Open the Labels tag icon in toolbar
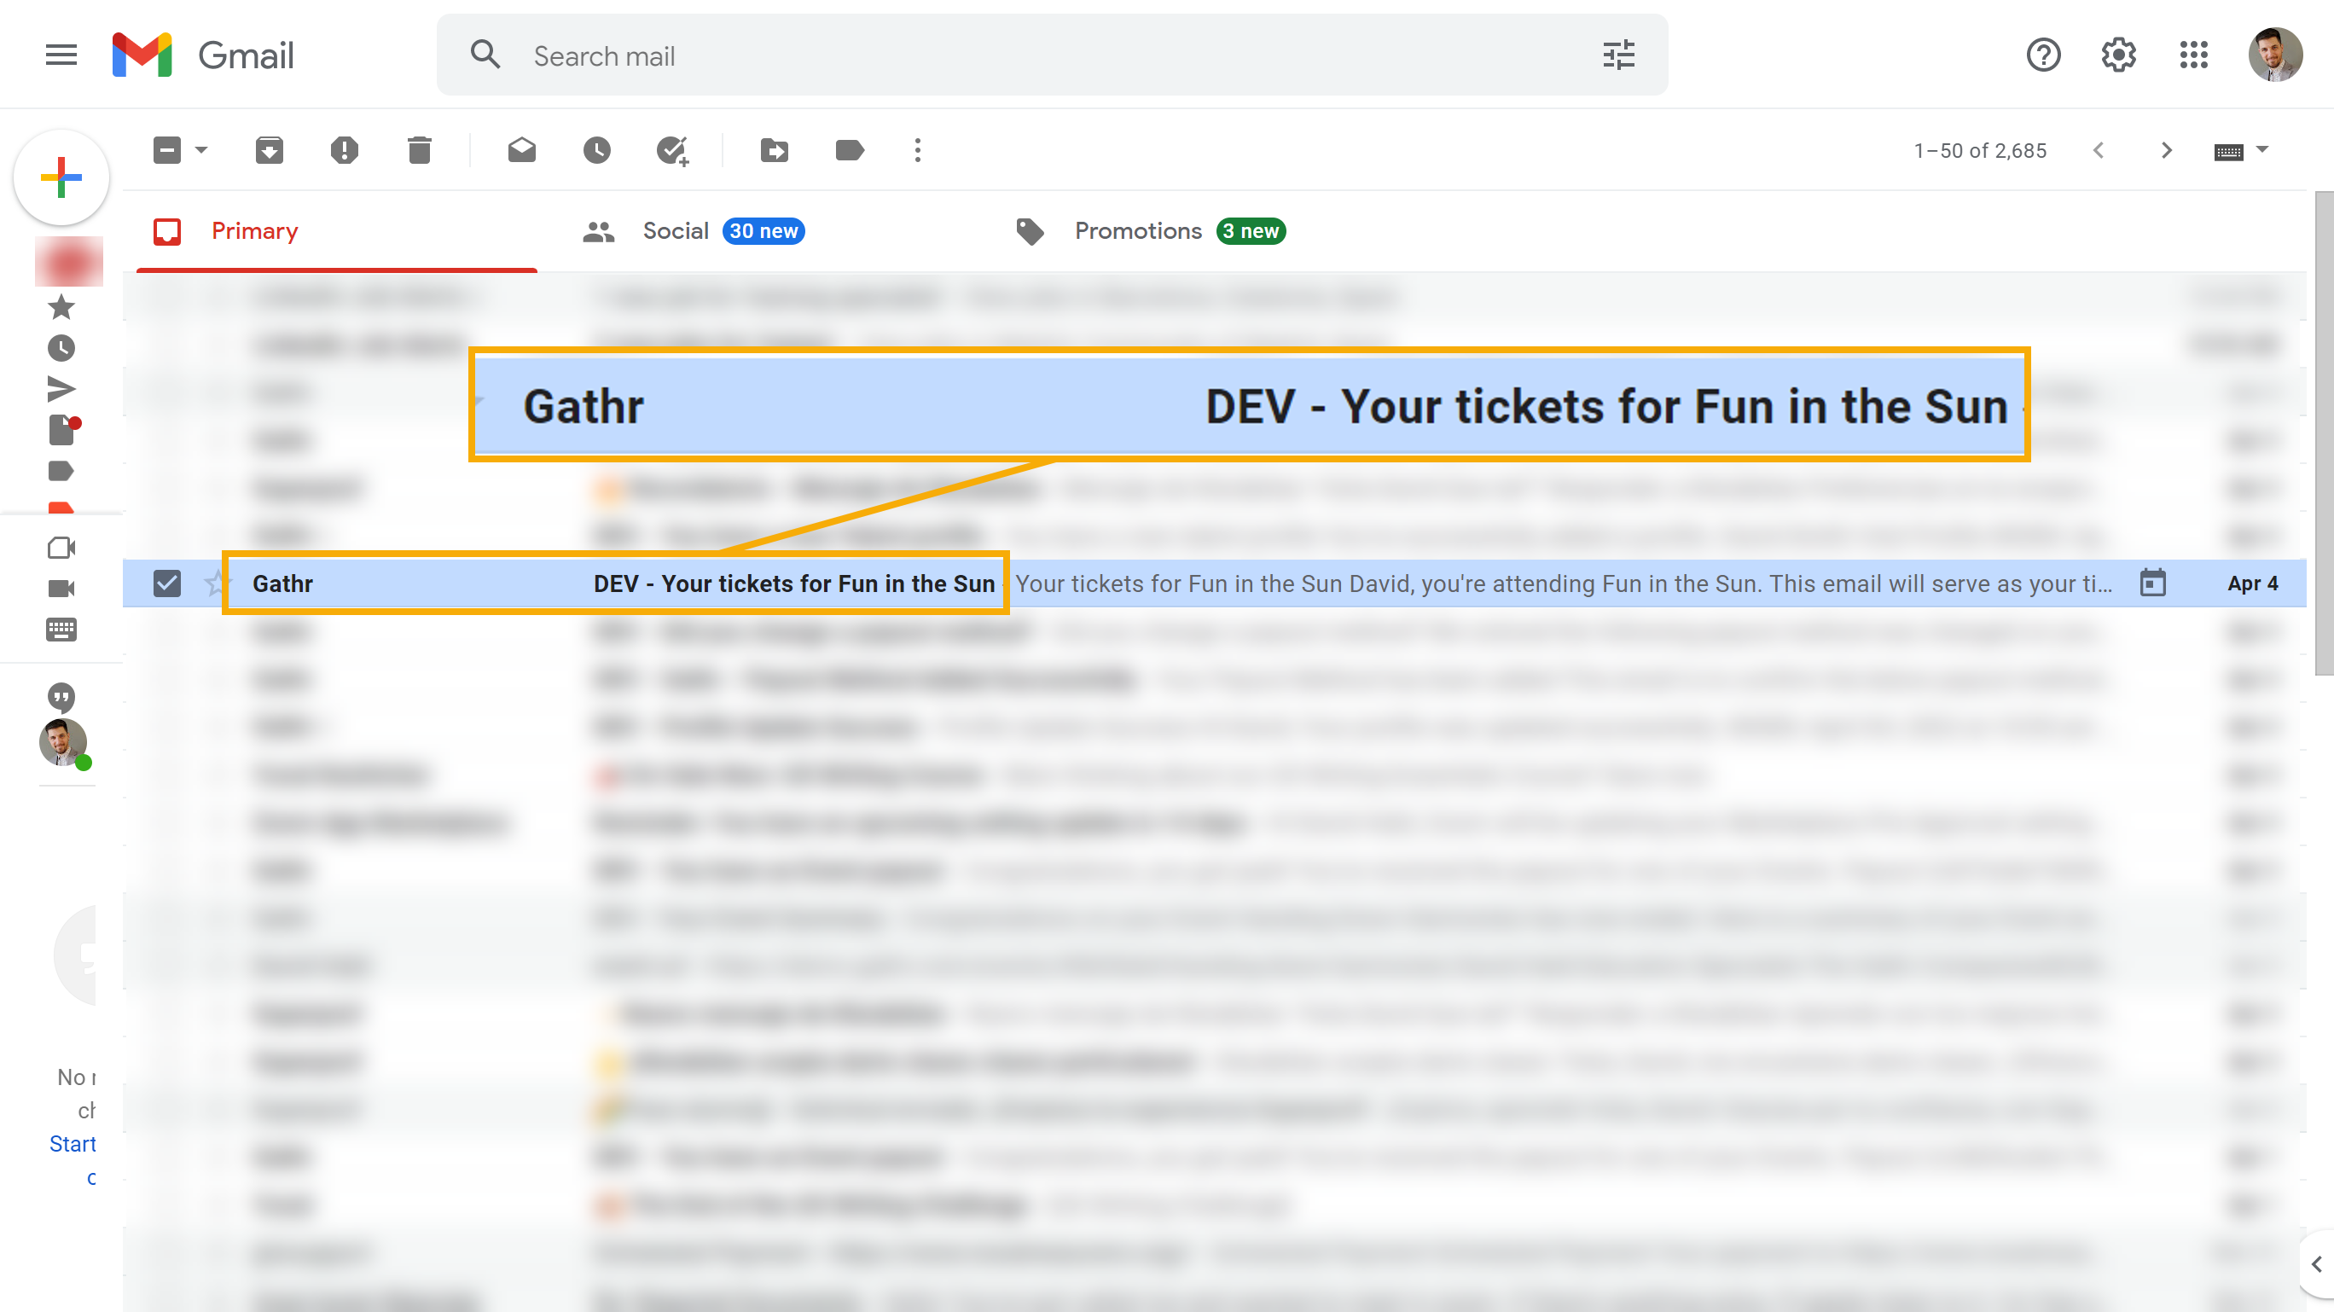Image resolution: width=2334 pixels, height=1312 pixels. pos(849,150)
